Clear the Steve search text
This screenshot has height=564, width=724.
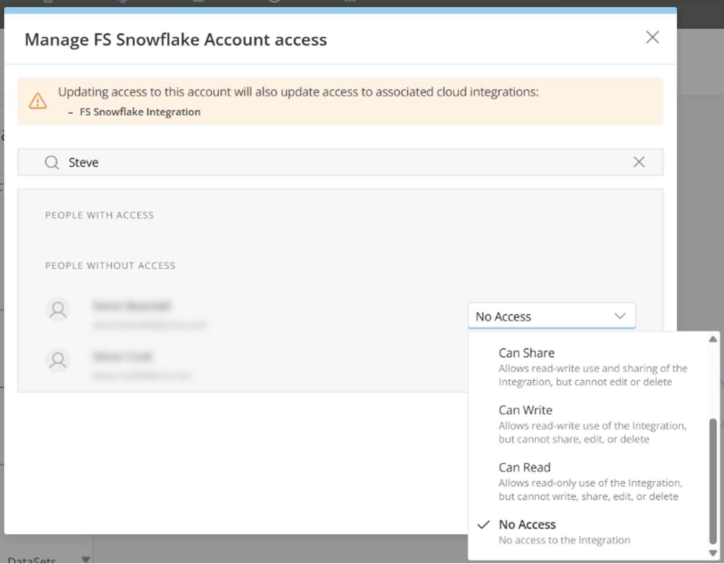(x=639, y=162)
